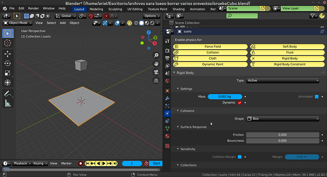The height and width of the screenshot is (177, 327).
Task: Select the Transform tool
Action: click(8, 82)
